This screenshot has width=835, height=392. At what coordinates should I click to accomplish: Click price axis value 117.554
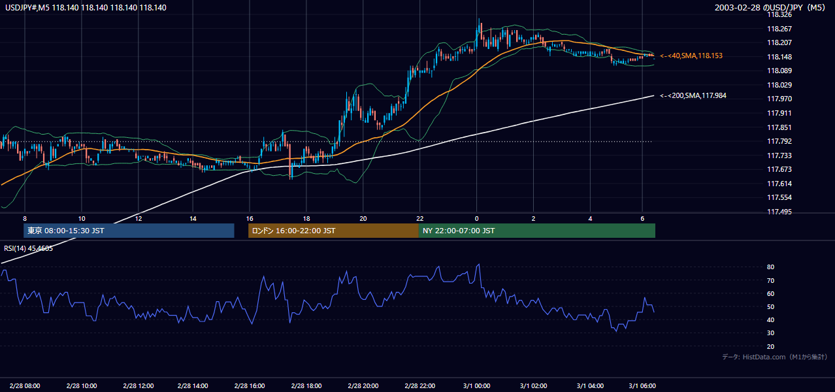click(779, 197)
